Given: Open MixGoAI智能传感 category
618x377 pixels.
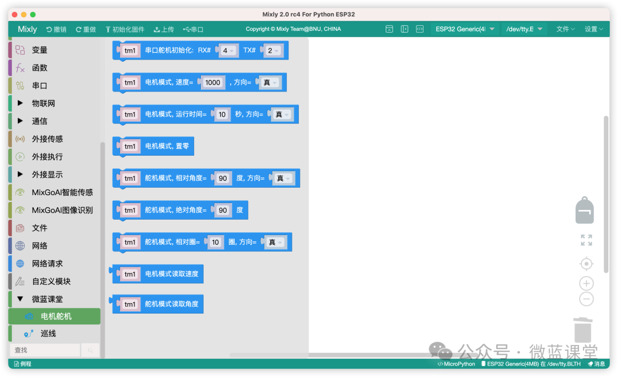Looking at the screenshot, I should click(54, 192).
